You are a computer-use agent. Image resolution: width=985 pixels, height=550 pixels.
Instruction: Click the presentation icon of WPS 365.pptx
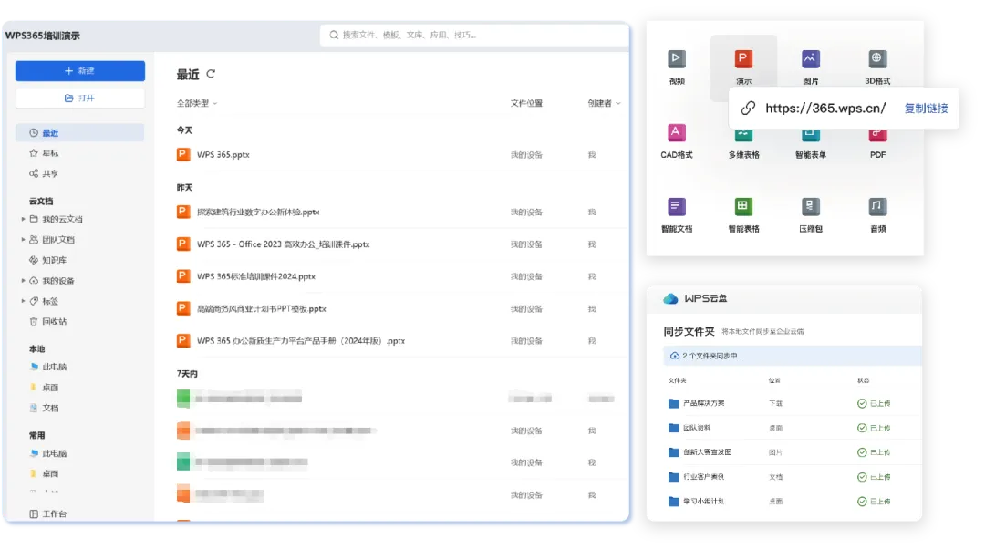point(182,155)
